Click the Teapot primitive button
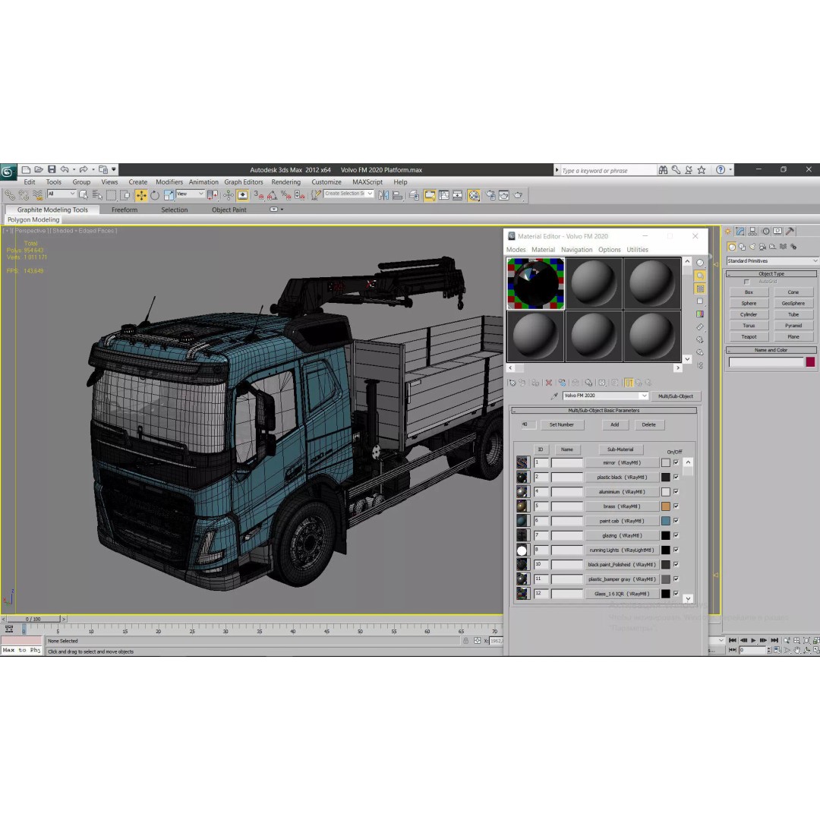The height and width of the screenshot is (820, 820). pos(749,337)
